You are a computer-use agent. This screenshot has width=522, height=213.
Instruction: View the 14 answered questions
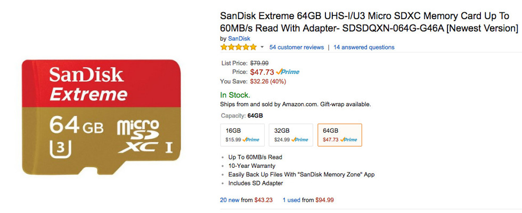(x=364, y=47)
